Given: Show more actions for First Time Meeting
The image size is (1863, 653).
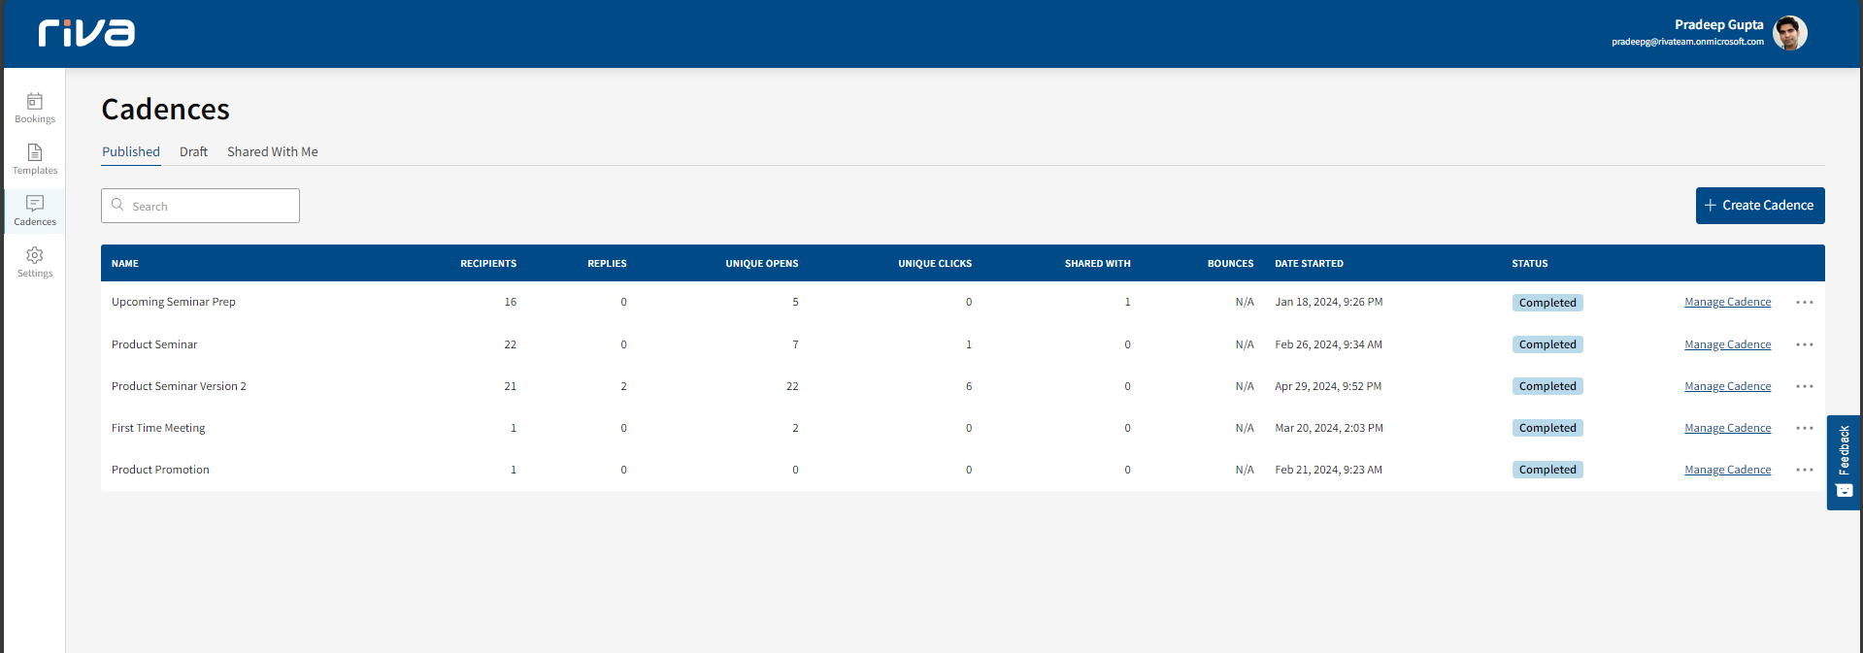Looking at the screenshot, I should pos(1804,428).
